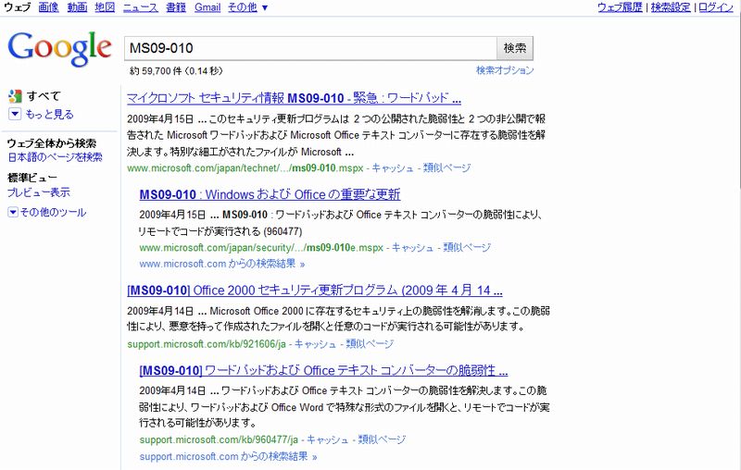Open 動画 in top navigation
The height and width of the screenshot is (470, 741).
77,7
